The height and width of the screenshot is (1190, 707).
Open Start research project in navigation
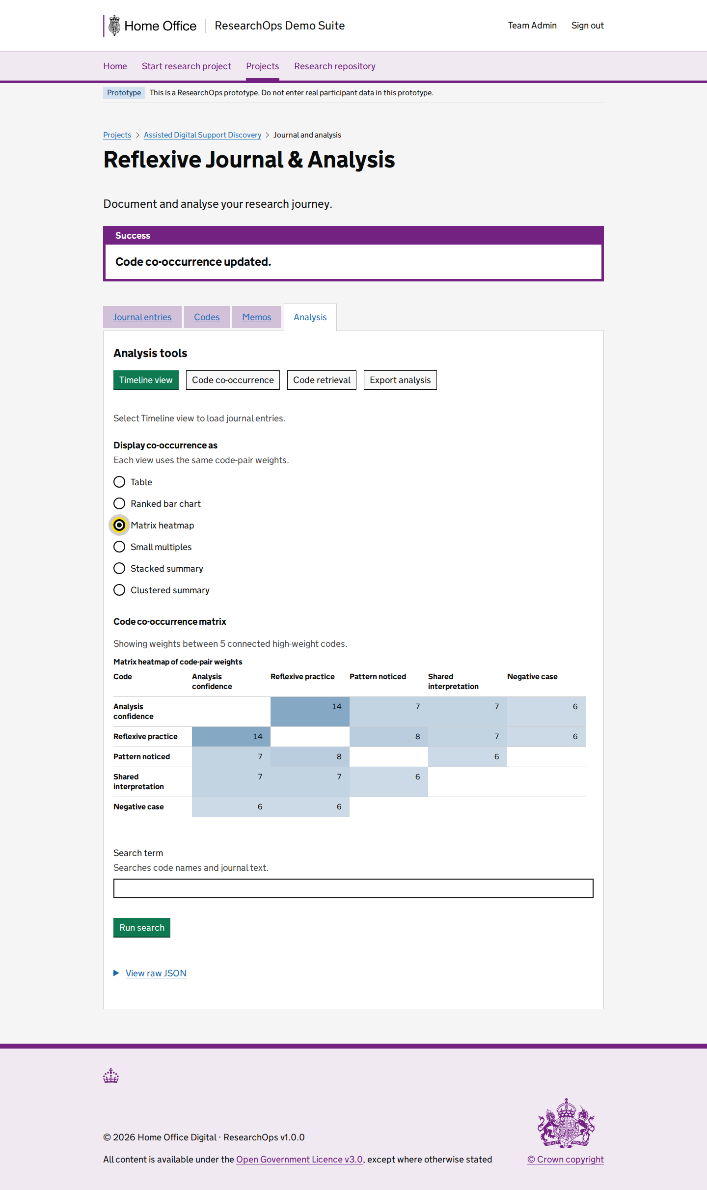pyautogui.click(x=187, y=66)
